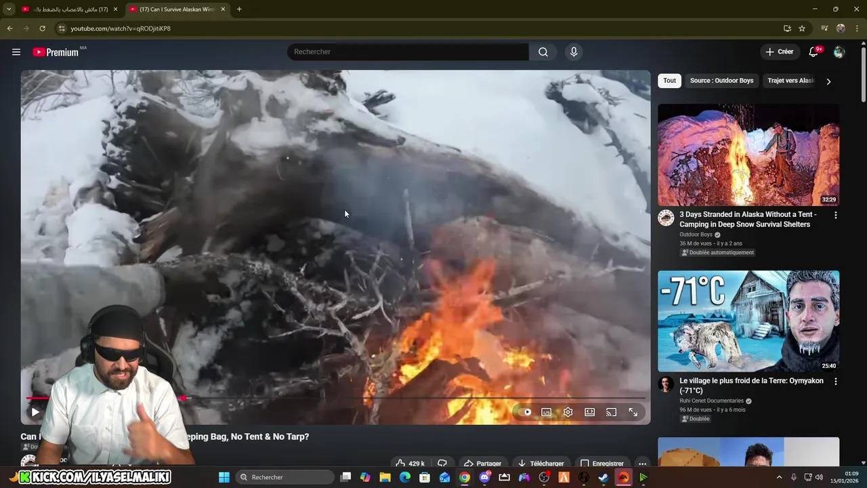The width and height of the screenshot is (867, 488).
Task: Open Ruhi Cenet Documentaries channel link
Action: point(711,401)
